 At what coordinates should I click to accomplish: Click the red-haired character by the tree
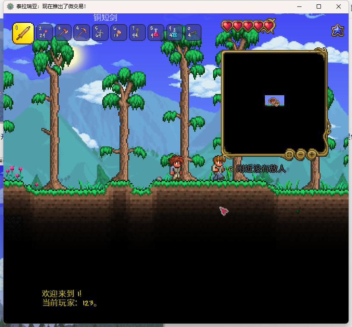[x=176, y=167]
